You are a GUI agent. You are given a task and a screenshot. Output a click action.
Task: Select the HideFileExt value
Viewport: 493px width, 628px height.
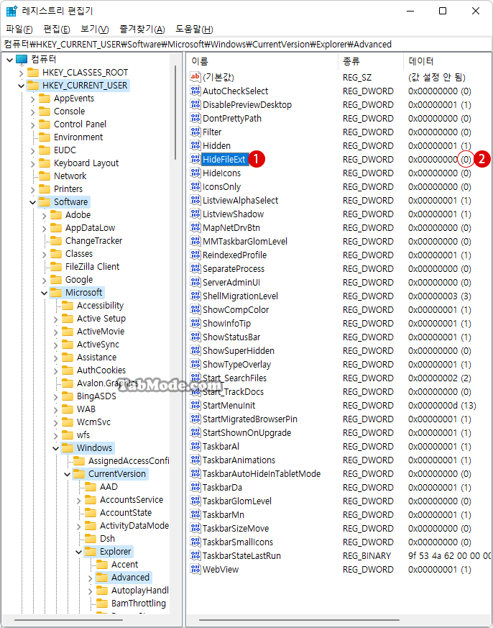tap(224, 160)
